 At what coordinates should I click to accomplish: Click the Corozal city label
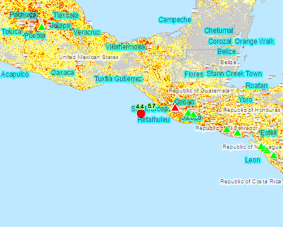(220, 41)
